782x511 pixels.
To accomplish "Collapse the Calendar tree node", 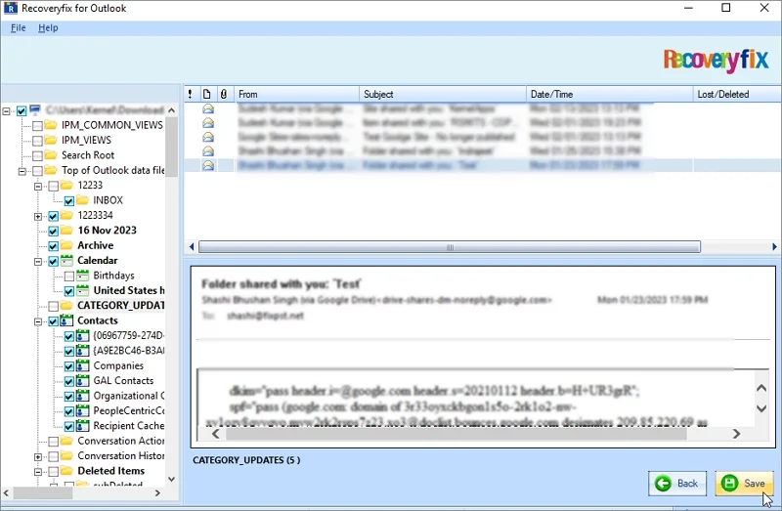I will click(38, 261).
